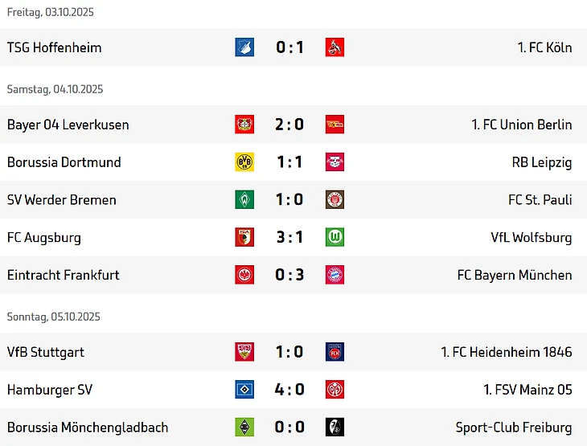Click the 1. FC Heidenheim 1846 team name

coord(506,352)
